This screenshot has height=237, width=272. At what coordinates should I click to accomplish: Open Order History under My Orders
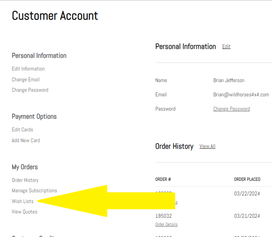point(25,180)
